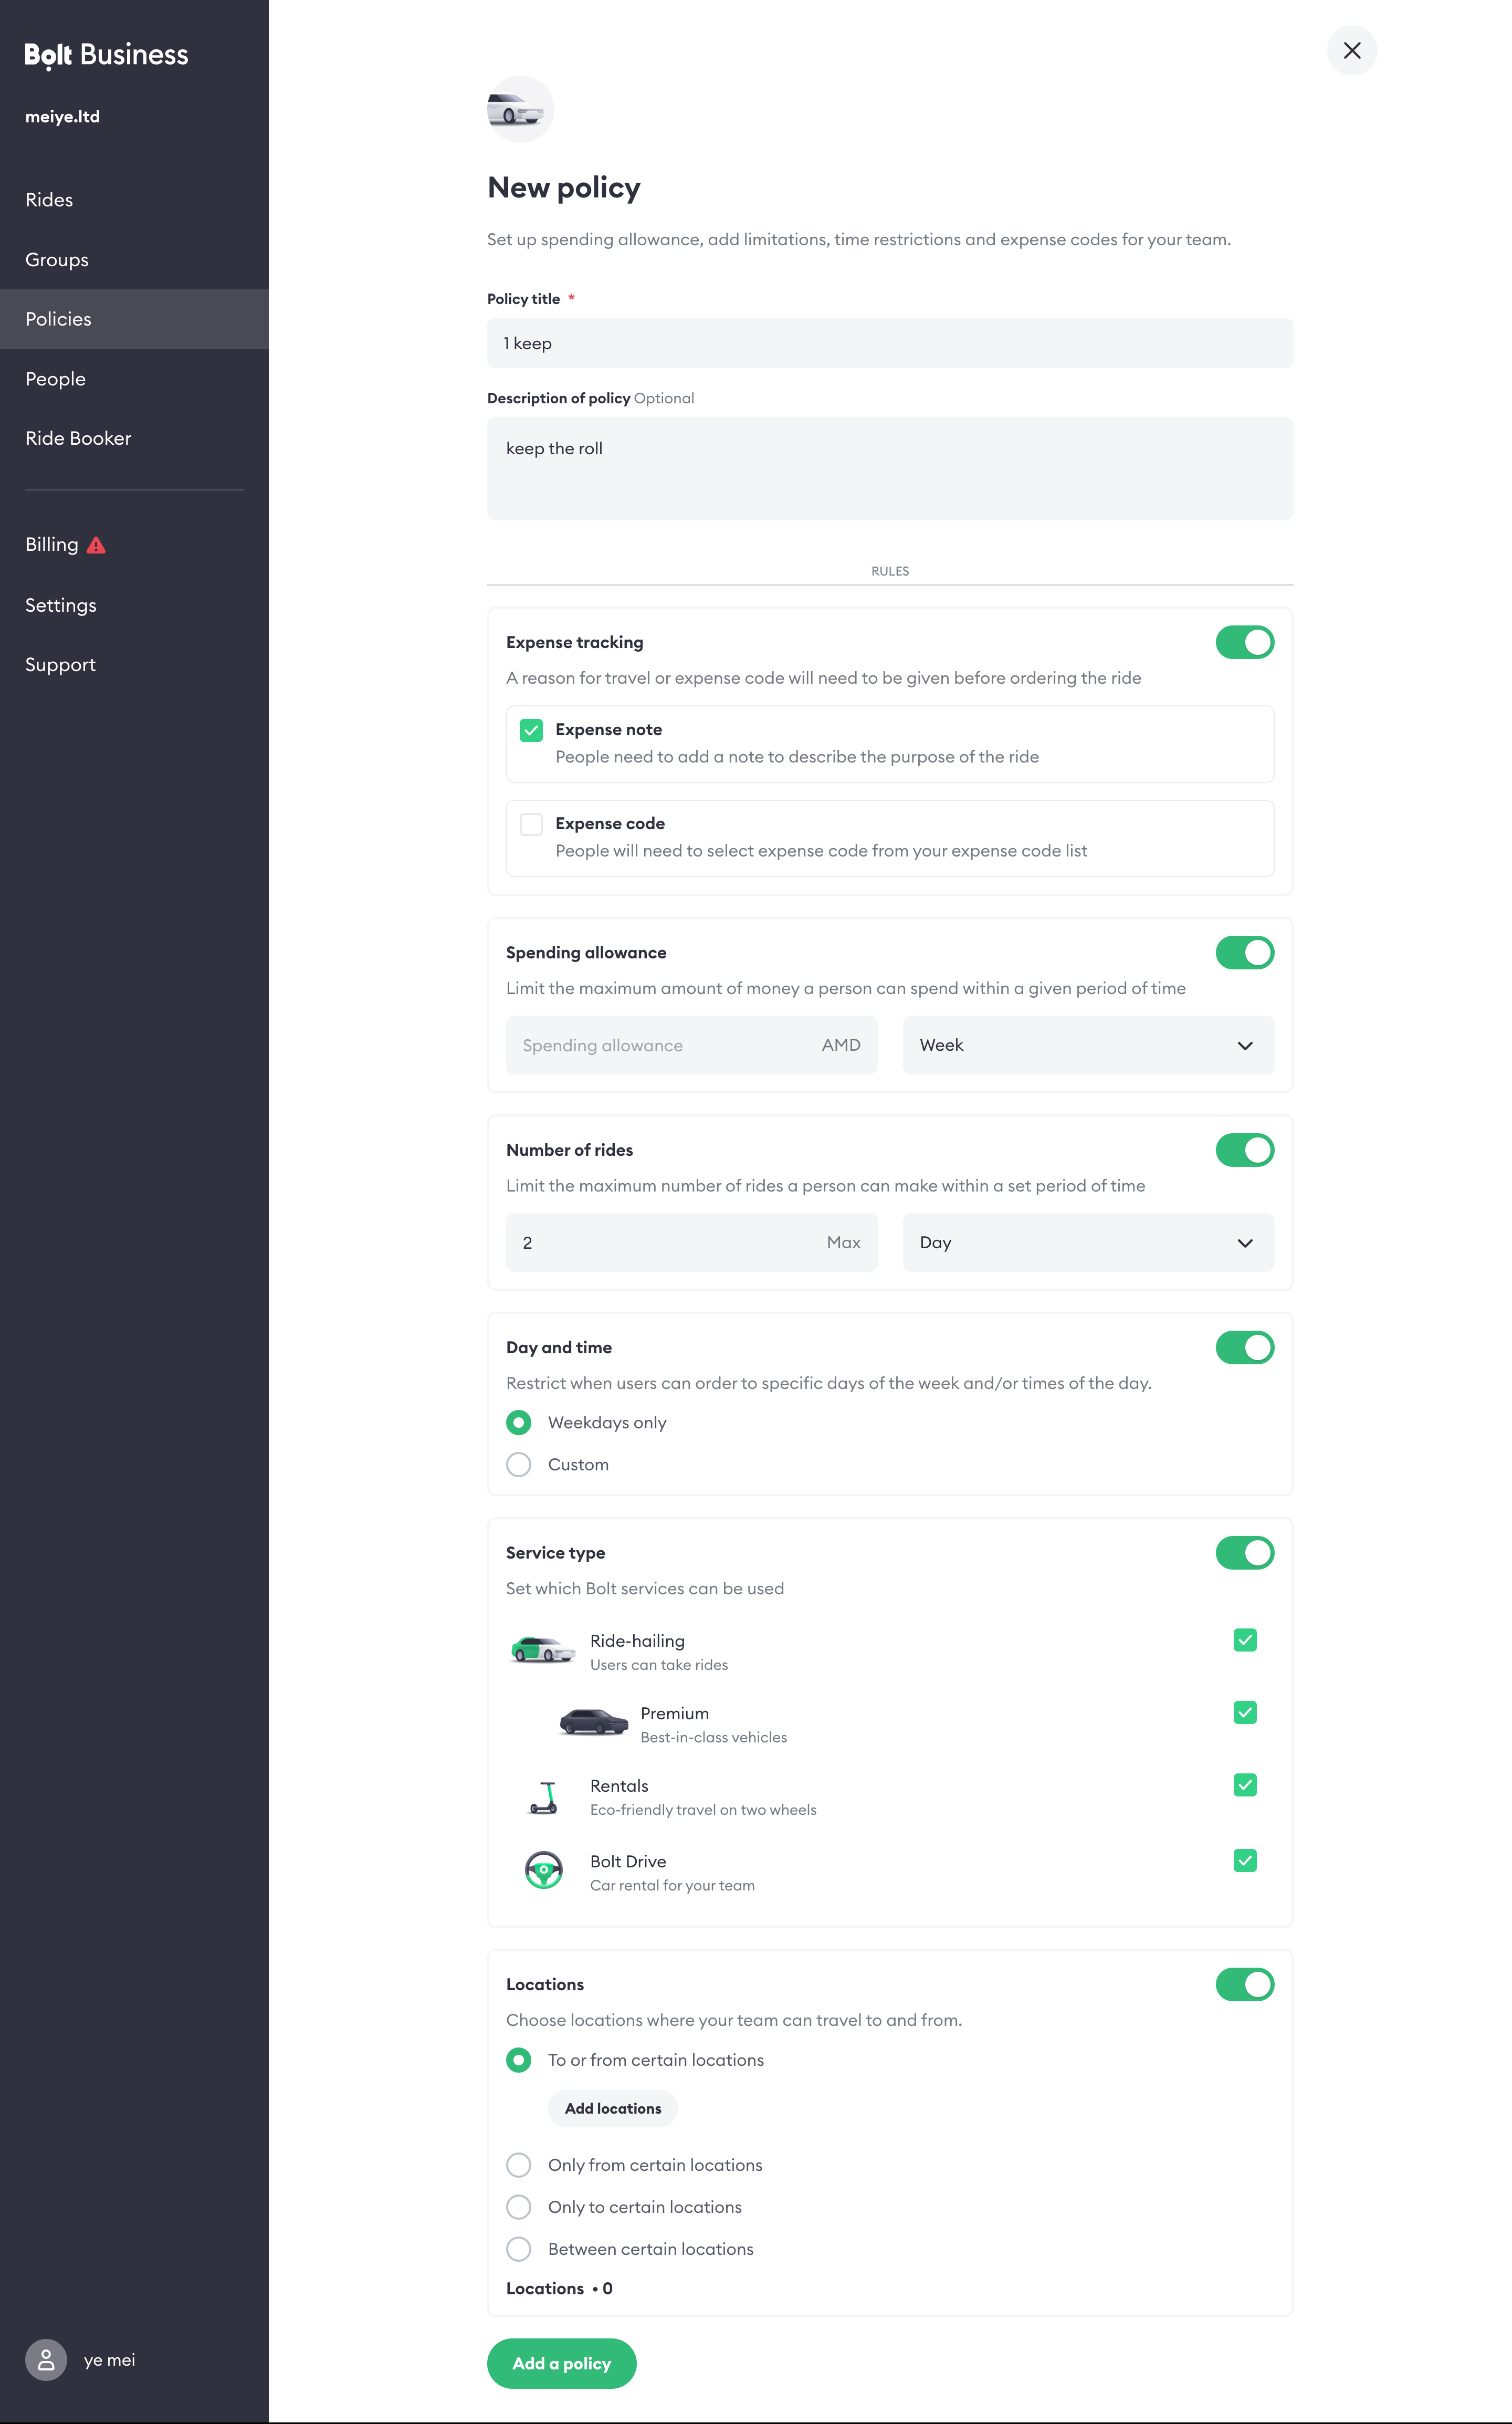Edit the Policy title field

click(x=890, y=343)
